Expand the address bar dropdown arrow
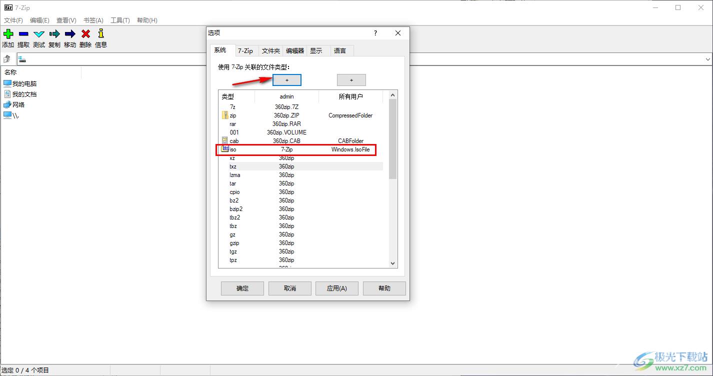The image size is (713, 376). (707, 59)
